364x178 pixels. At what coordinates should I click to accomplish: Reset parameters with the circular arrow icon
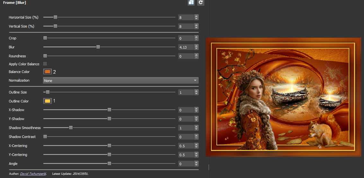201,3
